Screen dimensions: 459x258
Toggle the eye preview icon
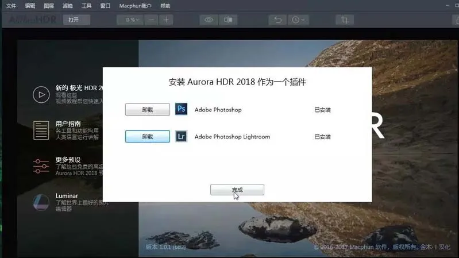coord(209,20)
